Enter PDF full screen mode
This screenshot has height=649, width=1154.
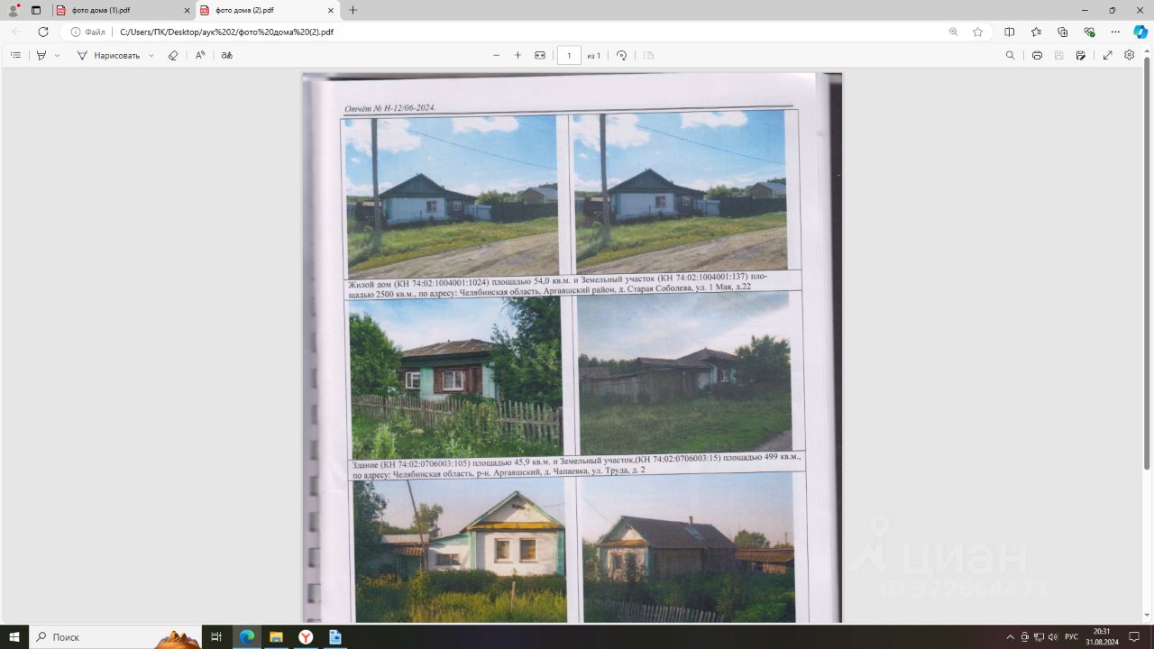coord(1108,55)
